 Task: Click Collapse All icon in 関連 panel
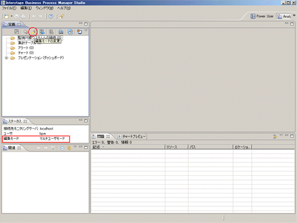click(62, 148)
